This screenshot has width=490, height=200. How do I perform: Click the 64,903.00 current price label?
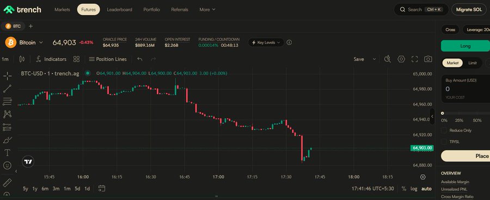[x=422, y=148]
